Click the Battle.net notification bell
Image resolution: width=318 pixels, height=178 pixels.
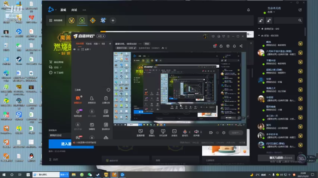coord(248,10)
